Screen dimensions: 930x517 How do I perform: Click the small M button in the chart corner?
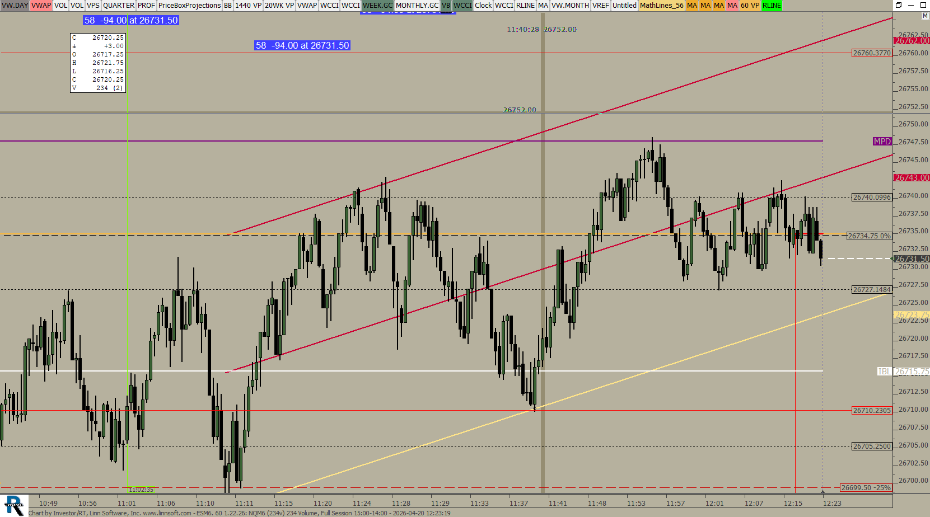click(925, 17)
